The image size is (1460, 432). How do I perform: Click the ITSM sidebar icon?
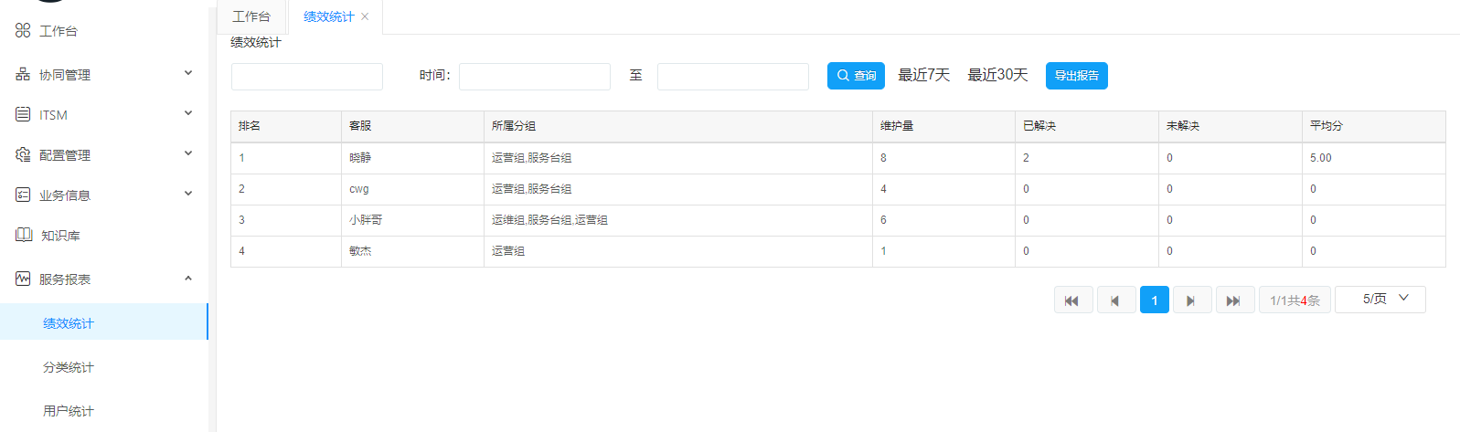tap(23, 114)
